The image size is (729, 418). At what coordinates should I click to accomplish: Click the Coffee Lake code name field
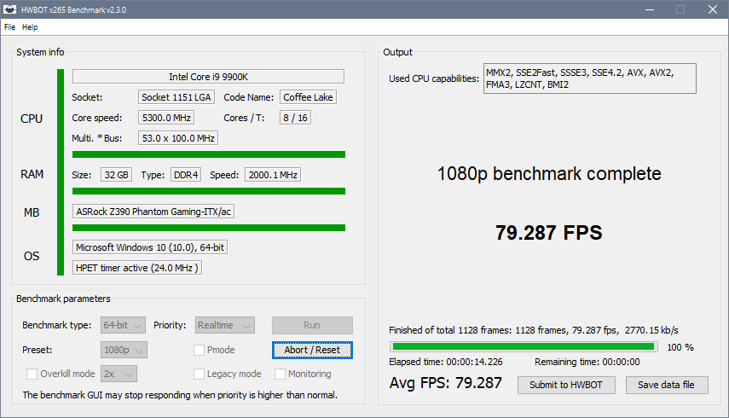click(308, 97)
